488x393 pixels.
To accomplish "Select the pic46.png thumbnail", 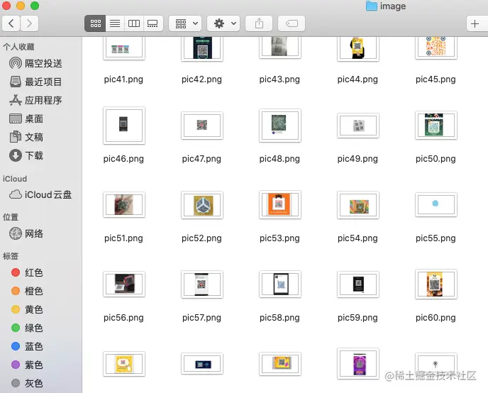I will click(x=124, y=126).
